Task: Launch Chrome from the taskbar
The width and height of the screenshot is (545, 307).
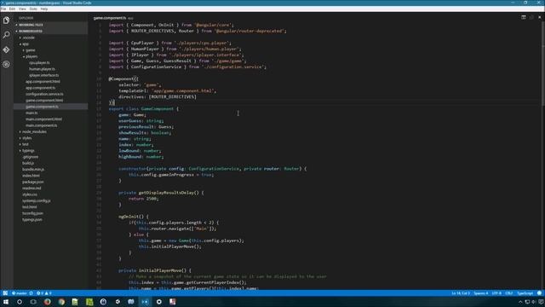Action: 61,302
